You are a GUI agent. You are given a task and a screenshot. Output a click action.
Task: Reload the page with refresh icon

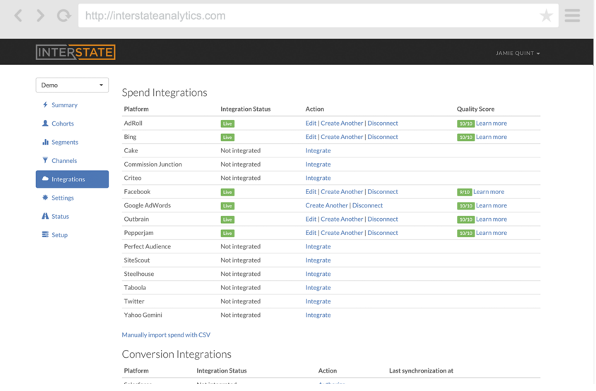[x=64, y=16]
